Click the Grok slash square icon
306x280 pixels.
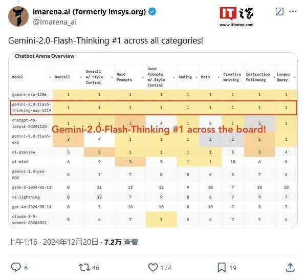coord(279,12)
